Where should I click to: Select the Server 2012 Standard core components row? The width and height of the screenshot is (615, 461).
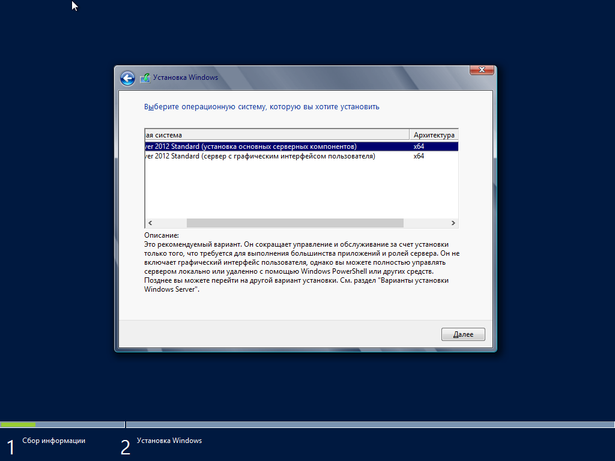pyautogui.click(x=301, y=146)
